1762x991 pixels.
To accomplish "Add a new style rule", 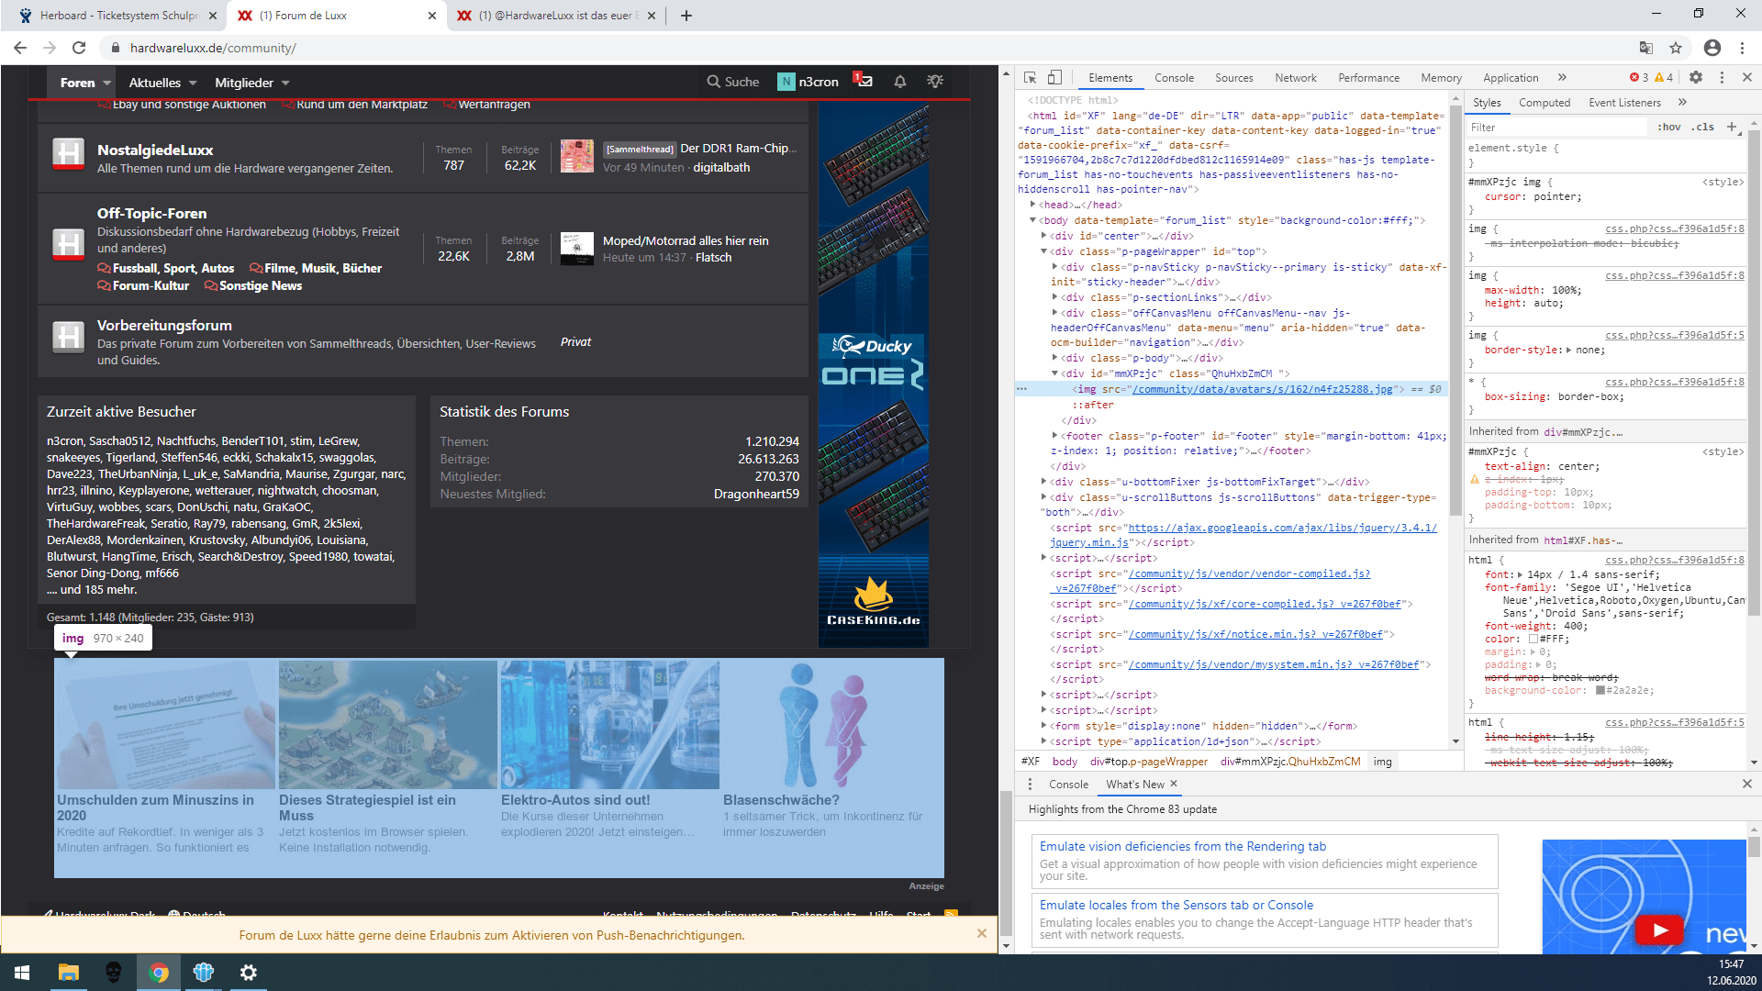I will (1731, 127).
